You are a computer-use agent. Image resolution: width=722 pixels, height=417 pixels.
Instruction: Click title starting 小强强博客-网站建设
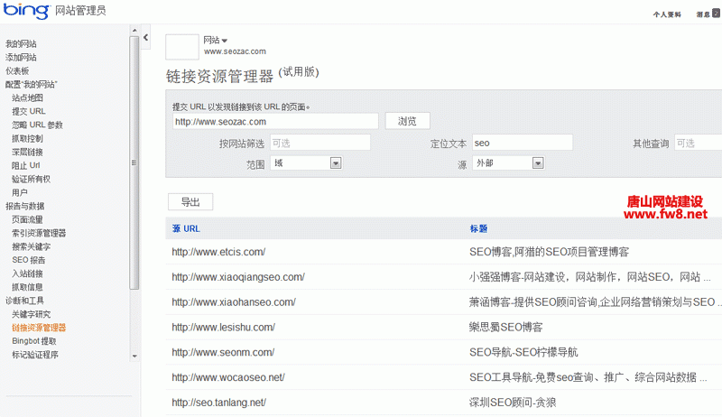[589, 277]
